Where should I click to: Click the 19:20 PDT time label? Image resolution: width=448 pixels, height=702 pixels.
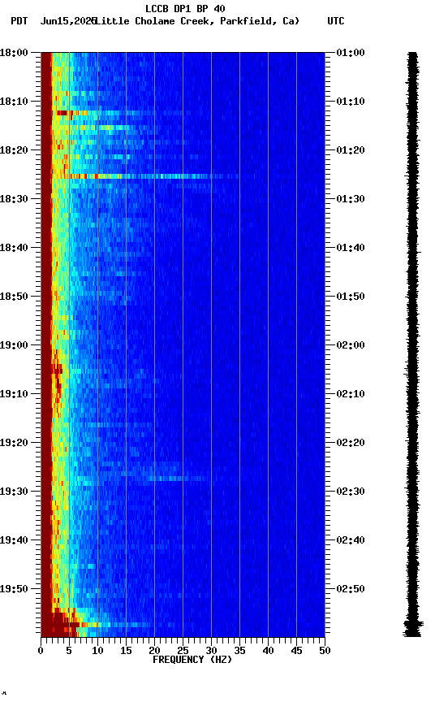[14, 443]
